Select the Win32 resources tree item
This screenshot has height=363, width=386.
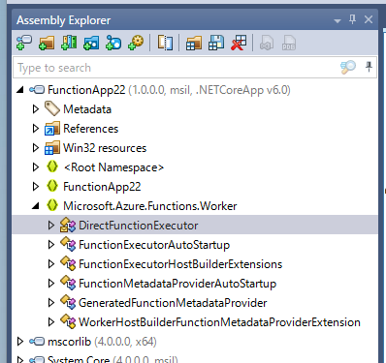click(105, 148)
